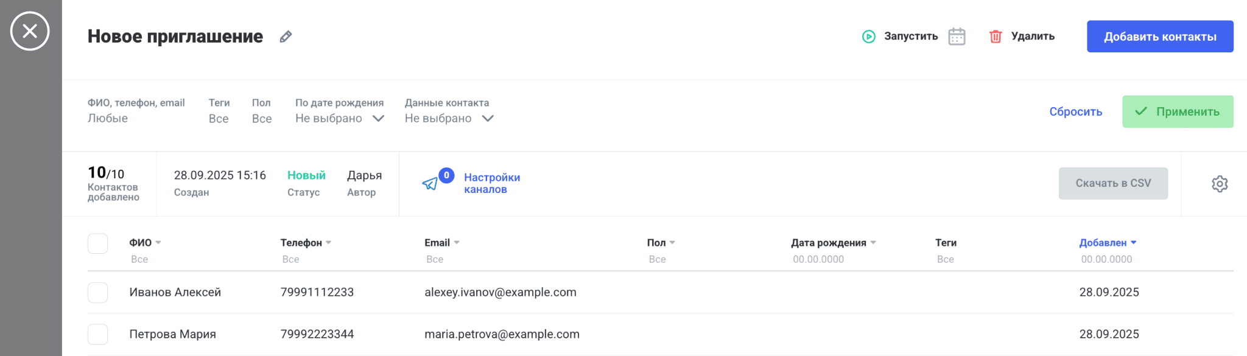Toggle the select-all checkbox in table header
Viewport: 1247px width, 356px height.
pyautogui.click(x=97, y=243)
